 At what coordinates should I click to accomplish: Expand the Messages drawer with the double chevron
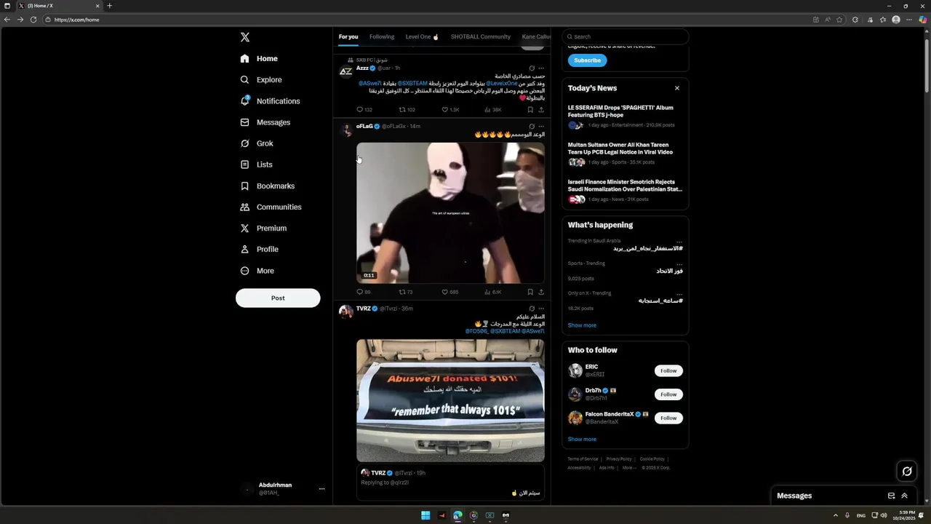[904, 496]
